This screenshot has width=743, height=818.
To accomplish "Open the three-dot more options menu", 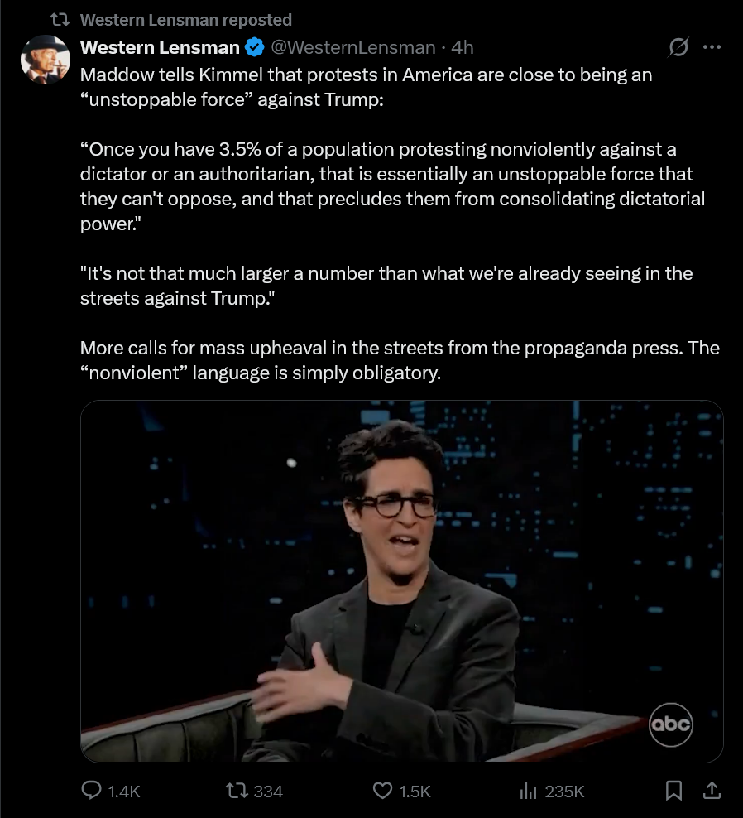I will pos(712,47).
